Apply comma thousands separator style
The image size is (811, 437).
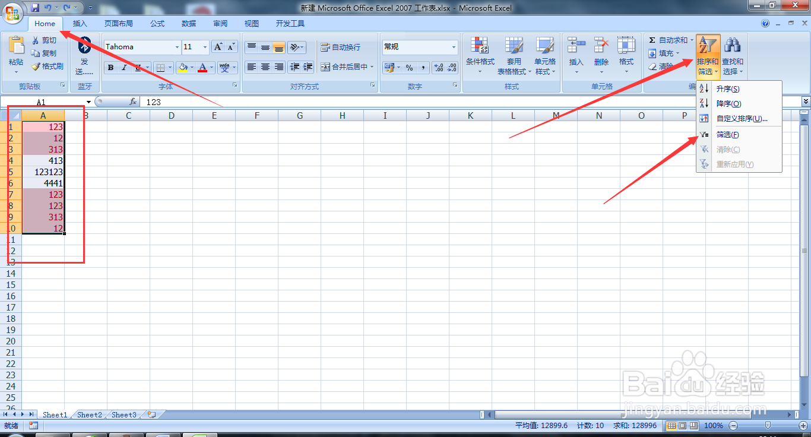tap(423, 68)
